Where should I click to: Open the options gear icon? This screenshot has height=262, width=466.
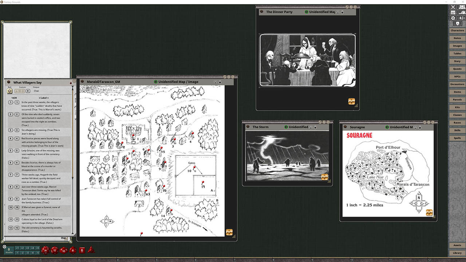(453, 18)
